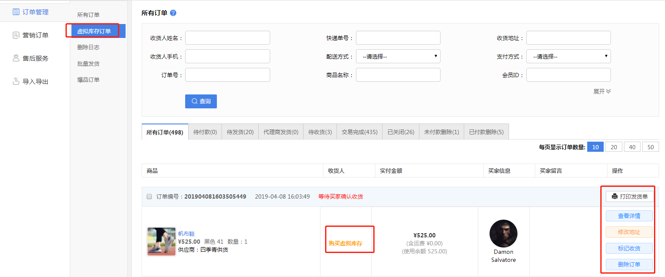Click the 收货人姓名 input field

227,38
